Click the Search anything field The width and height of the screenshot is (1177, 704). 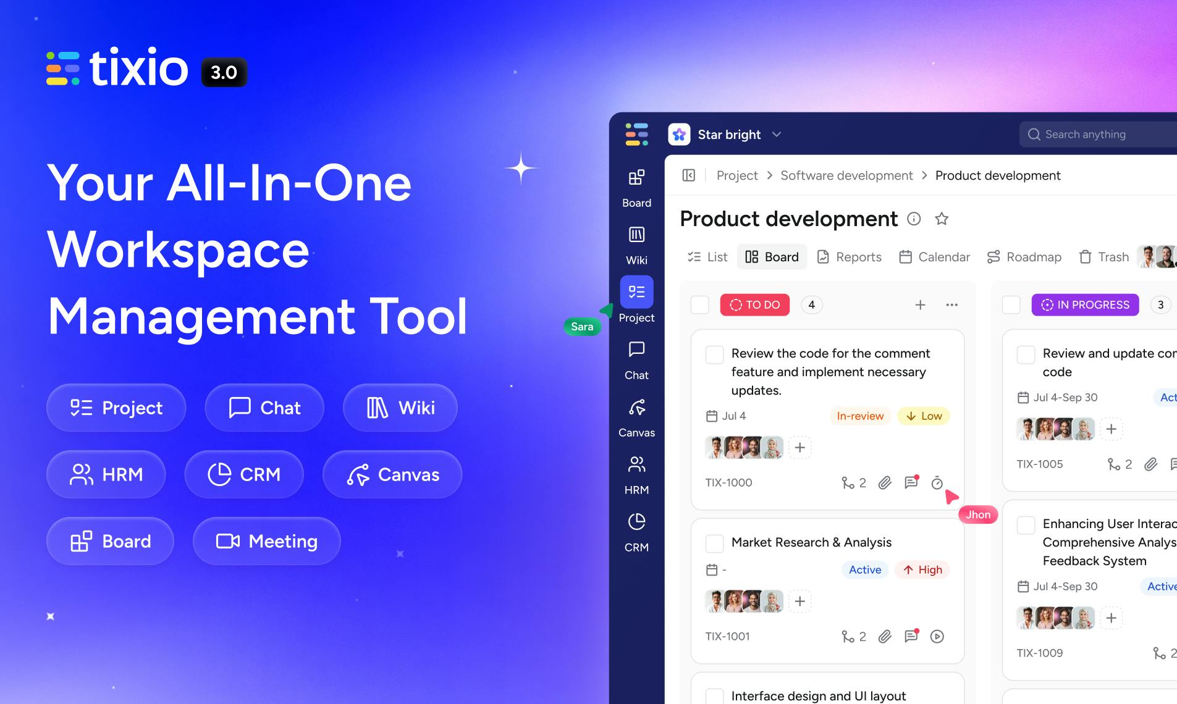(x=1099, y=134)
